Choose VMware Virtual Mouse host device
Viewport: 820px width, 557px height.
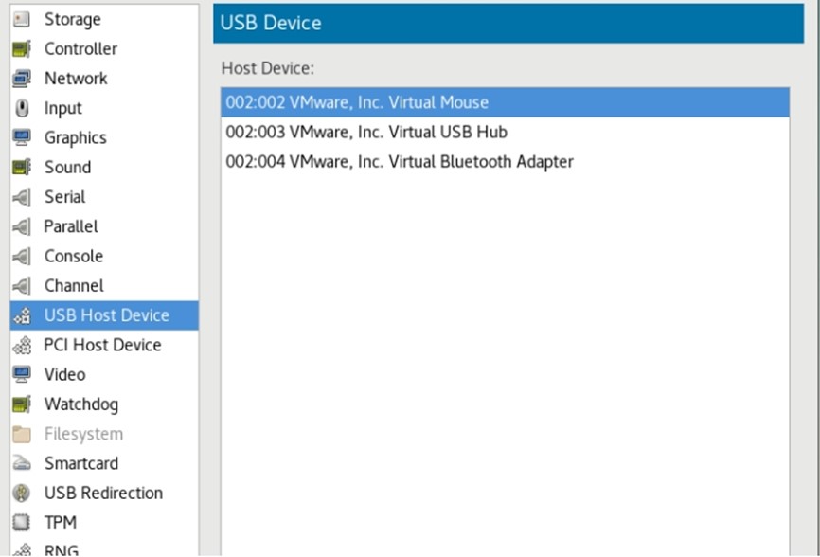[x=357, y=102]
